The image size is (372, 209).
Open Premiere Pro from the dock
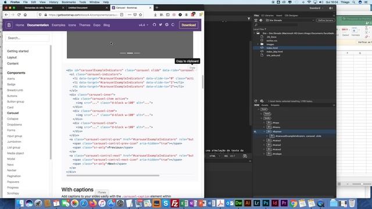click(284, 203)
